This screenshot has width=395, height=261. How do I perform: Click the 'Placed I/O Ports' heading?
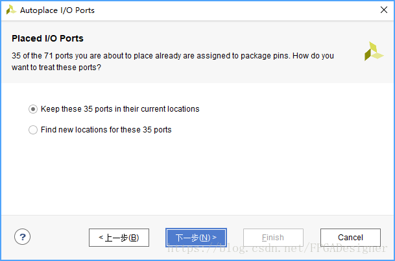coord(47,38)
